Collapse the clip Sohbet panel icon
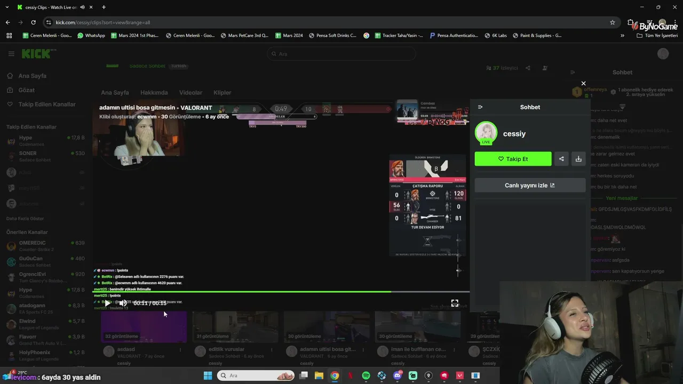Viewport: 683px width, 384px height. (x=480, y=107)
